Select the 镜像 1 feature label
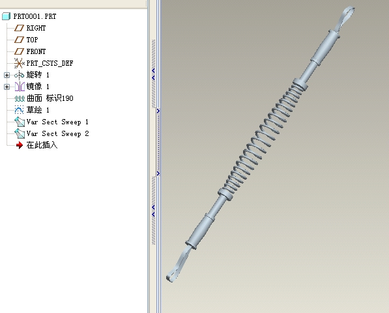Viewport: 389px width, 313px height. coord(38,87)
